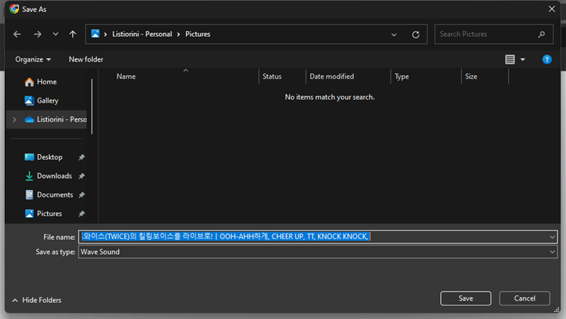Image resolution: width=566 pixels, height=319 pixels.
Task: Click the search magnifier icon
Action: pyautogui.click(x=541, y=34)
